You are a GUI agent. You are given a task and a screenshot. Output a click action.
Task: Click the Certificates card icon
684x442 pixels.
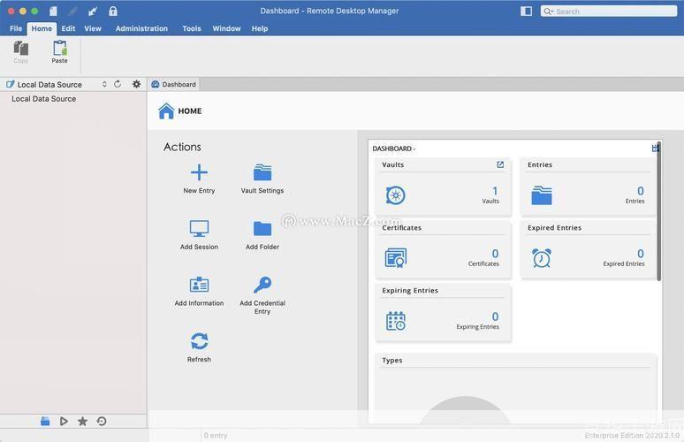tap(396, 258)
